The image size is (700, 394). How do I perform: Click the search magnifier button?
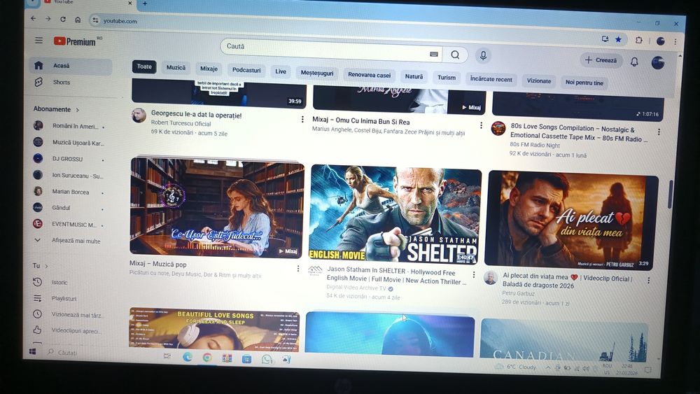(455, 55)
